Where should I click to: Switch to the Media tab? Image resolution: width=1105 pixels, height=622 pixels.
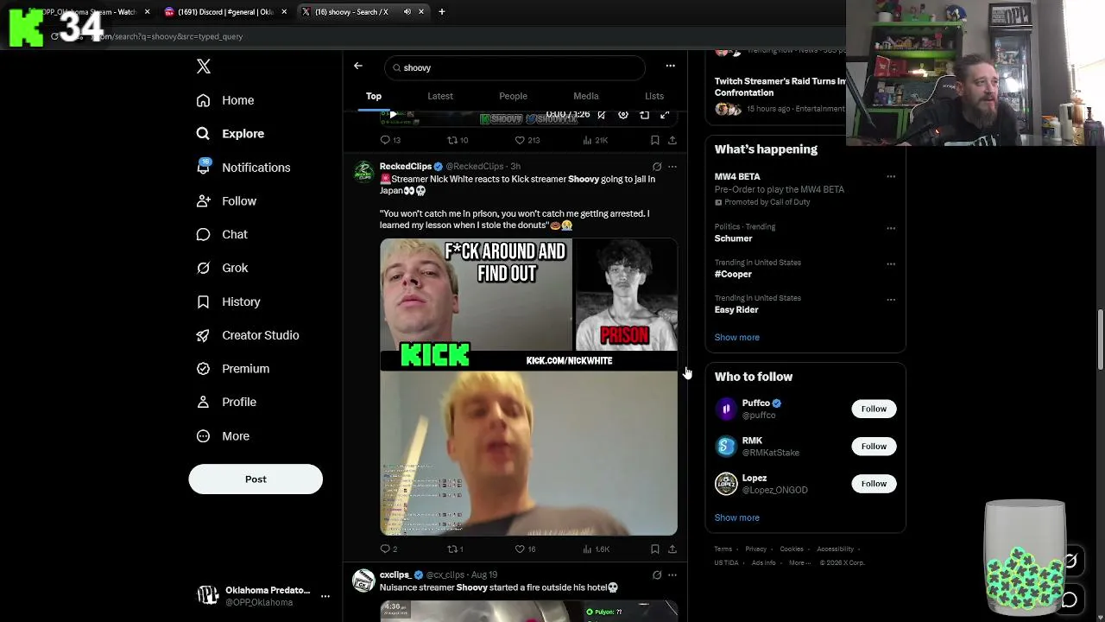pos(586,96)
